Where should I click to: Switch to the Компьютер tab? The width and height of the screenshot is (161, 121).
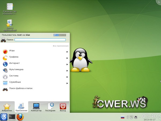(x=36, y=107)
